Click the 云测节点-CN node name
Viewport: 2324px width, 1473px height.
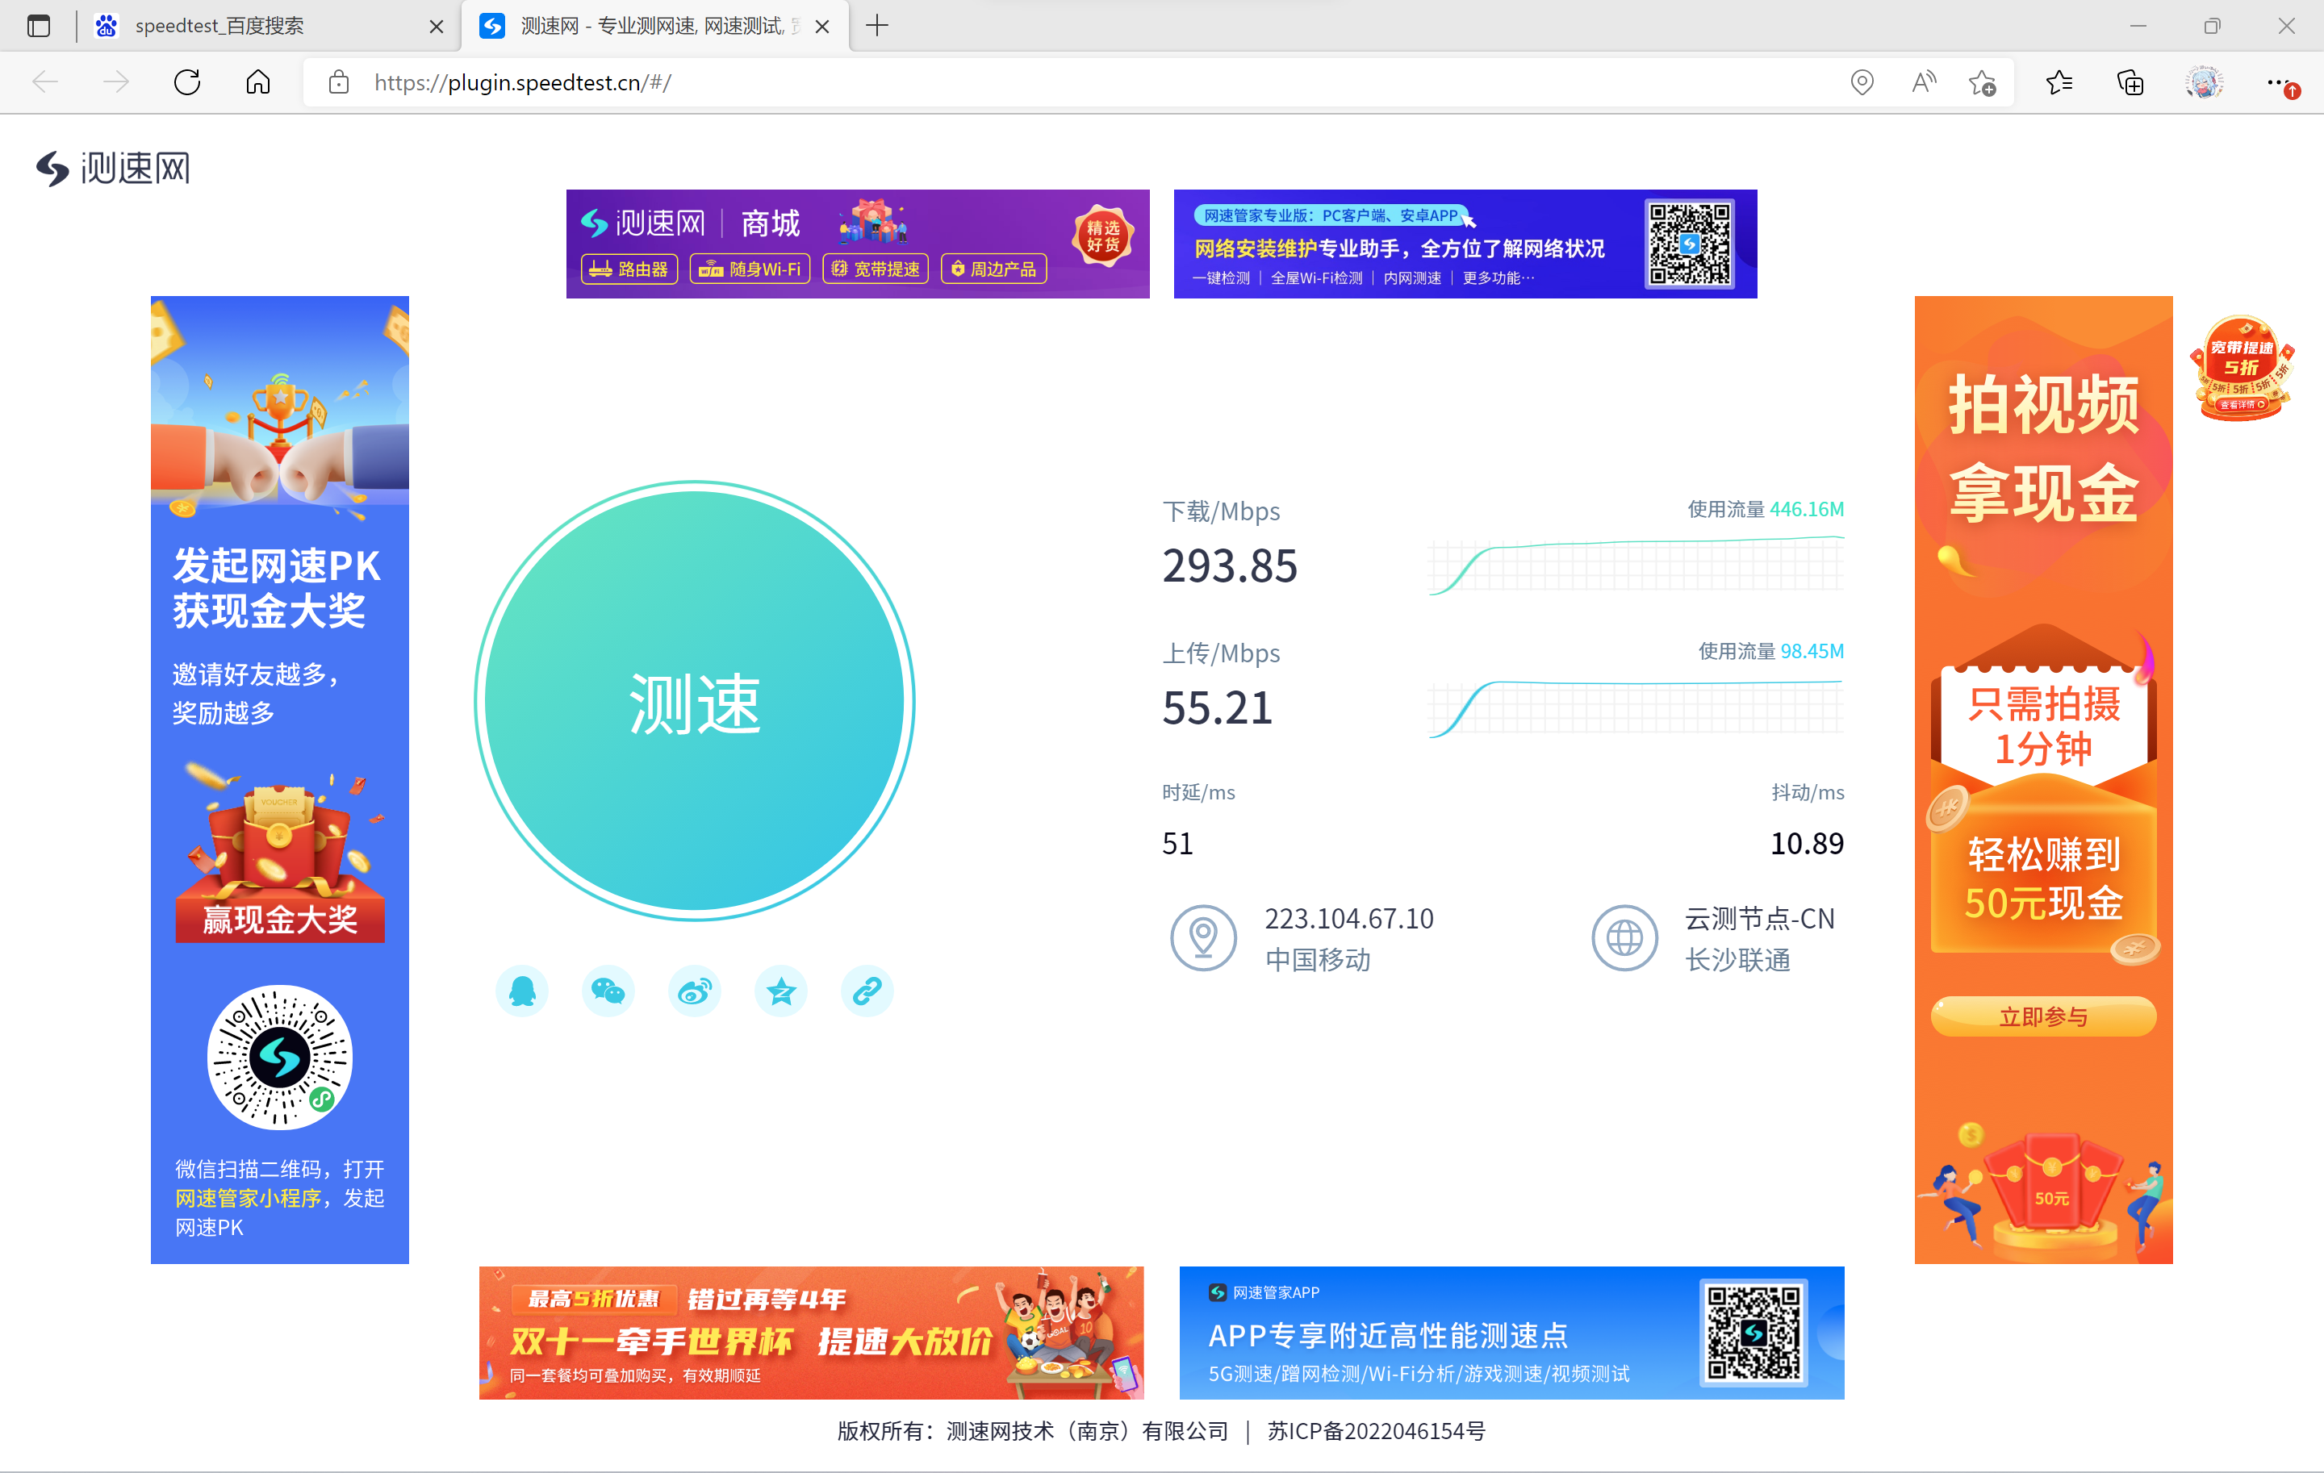coord(1759,918)
